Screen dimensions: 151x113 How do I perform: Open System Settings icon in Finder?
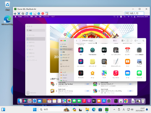click(x=139, y=50)
